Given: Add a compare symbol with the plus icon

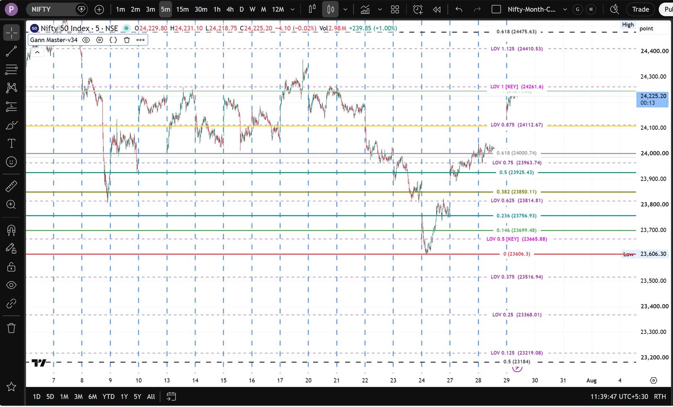Looking at the screenshot, I should click(x=99, y=9).
